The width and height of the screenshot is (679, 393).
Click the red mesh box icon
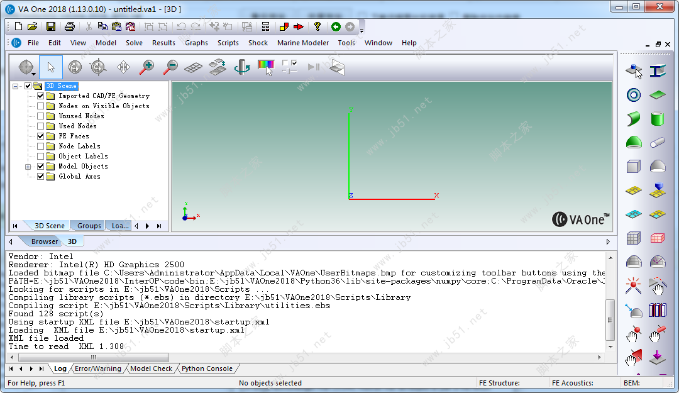658,238
